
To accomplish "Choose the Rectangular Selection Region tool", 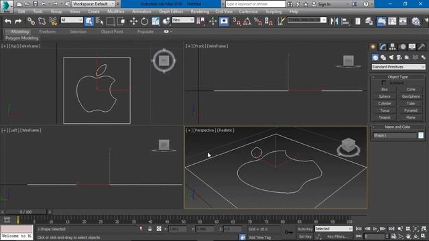I will click(x=110, y=21).
